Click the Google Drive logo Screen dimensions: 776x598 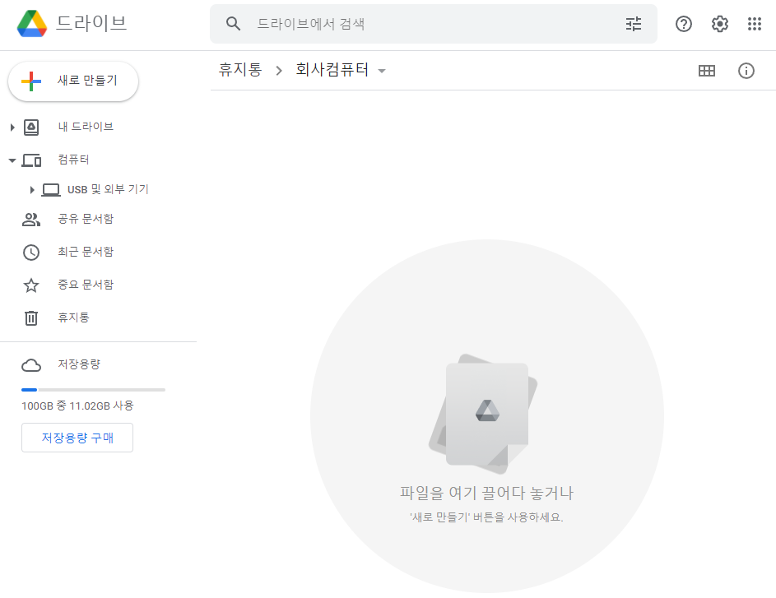click(32, 24)
